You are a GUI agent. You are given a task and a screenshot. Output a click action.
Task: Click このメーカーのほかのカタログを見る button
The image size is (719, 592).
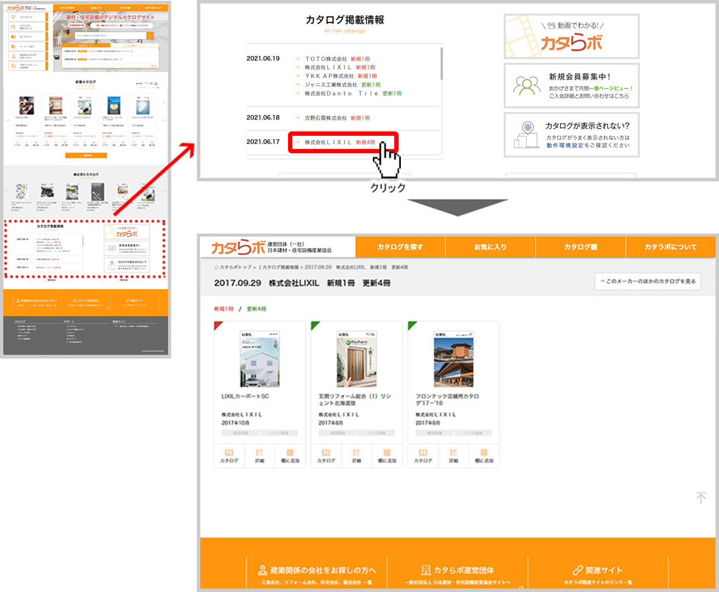[647, 281]
